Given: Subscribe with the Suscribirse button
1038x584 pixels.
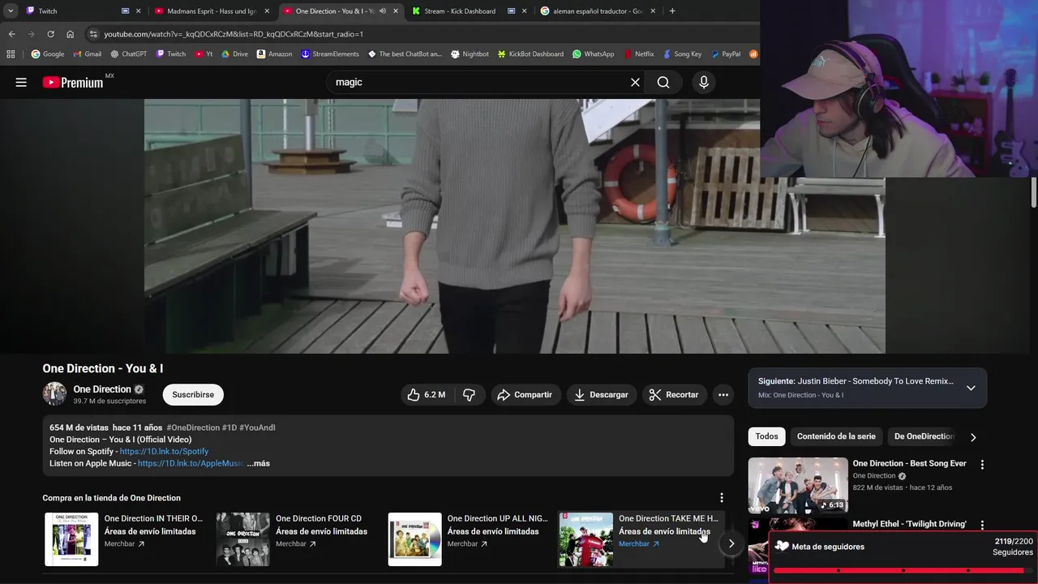Looking at the screenshot, I should [x=193, y=394].
